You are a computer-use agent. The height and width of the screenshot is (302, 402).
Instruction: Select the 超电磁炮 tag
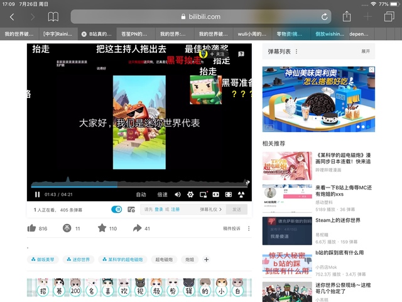click(164, 259)
